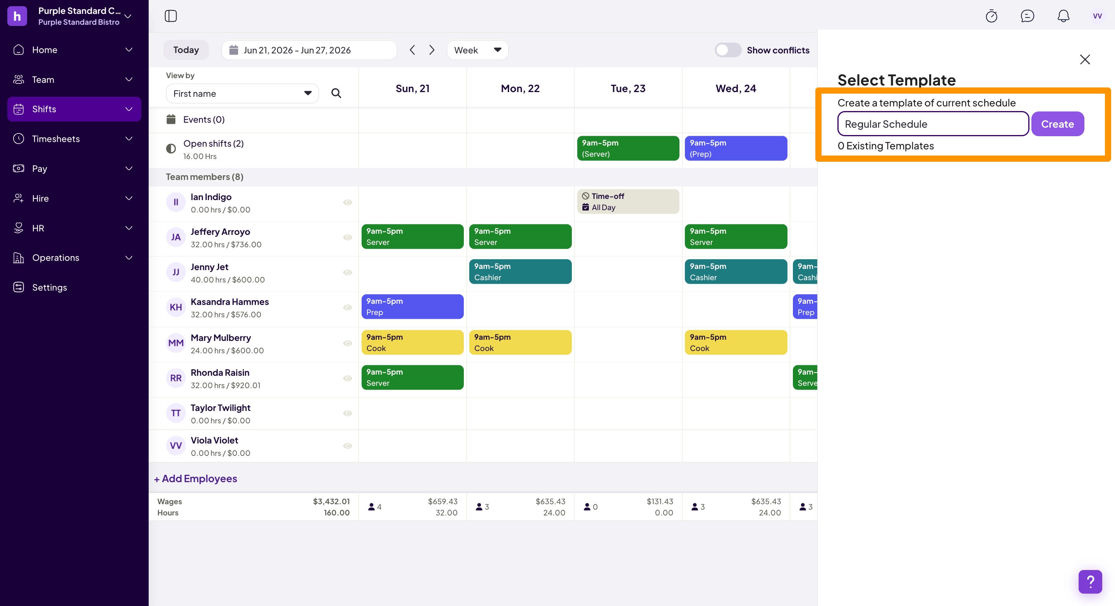The height and width of the screenshot is (606, 1115).
Task: Toggle visibility eye for Jeffery Arroyo
Action: pos(347,237)
